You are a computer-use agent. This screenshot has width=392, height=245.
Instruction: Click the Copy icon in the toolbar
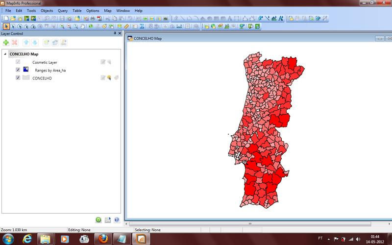115,18
